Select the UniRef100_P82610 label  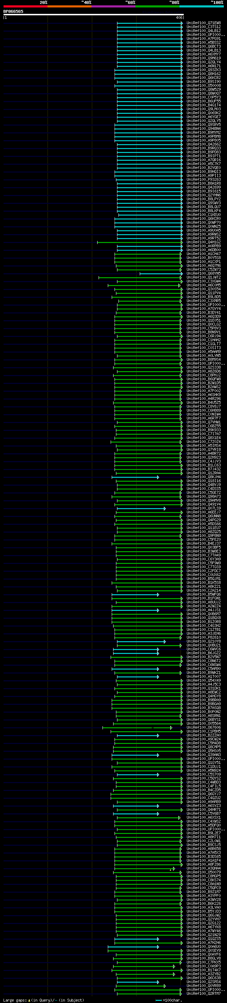pyautogui.click(x=204, y=637)
